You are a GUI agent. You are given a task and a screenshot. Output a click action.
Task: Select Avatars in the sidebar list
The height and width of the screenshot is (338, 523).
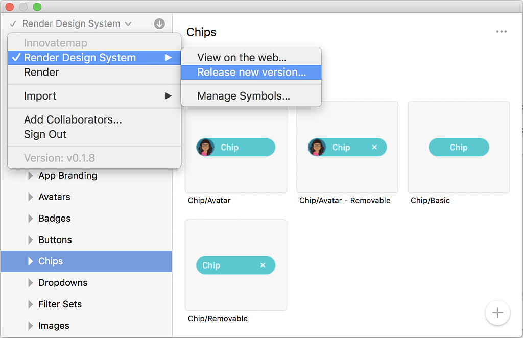(x=86, y=197)
